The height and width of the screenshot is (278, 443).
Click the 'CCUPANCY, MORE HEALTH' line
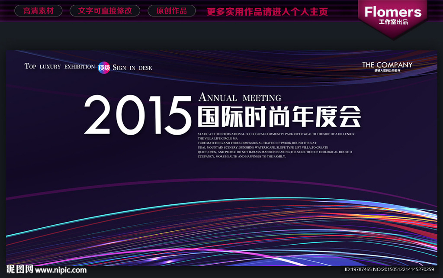241,156
